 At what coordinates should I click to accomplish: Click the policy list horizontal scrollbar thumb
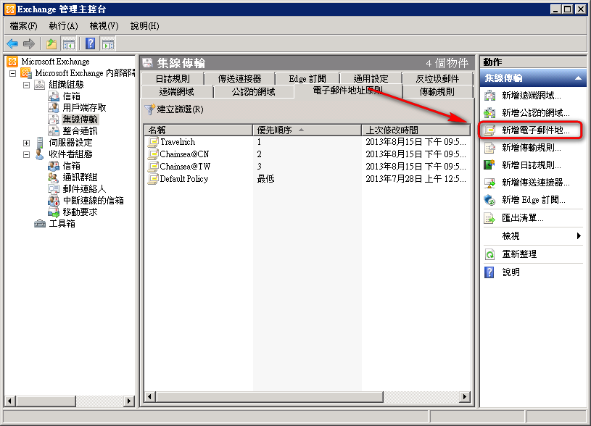pyautogui.click(x=270, y=396)
